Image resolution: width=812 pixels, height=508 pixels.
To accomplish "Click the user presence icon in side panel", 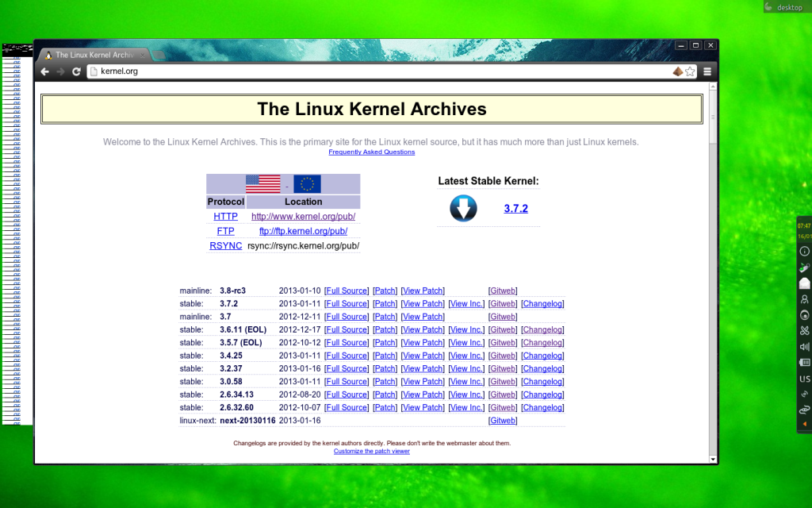I will (x=804, y=299).
